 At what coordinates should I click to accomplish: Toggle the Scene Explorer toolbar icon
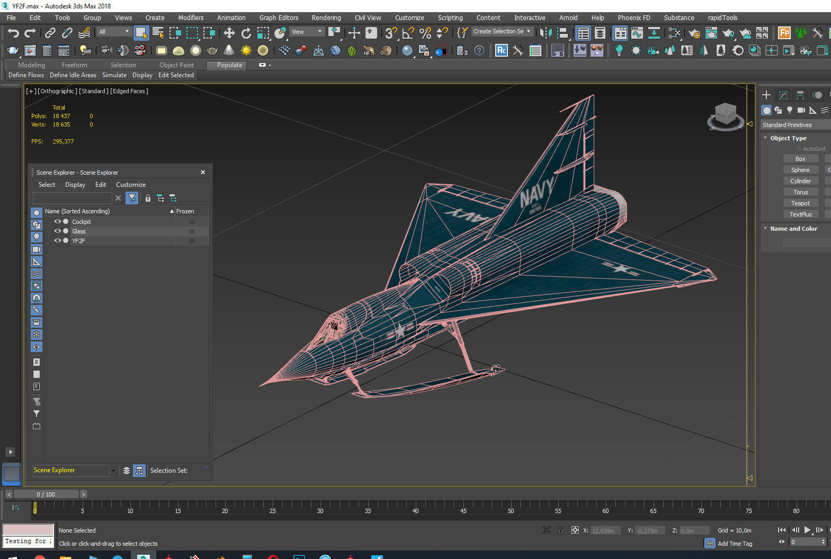pyautogui.click(x=583, y=33)
